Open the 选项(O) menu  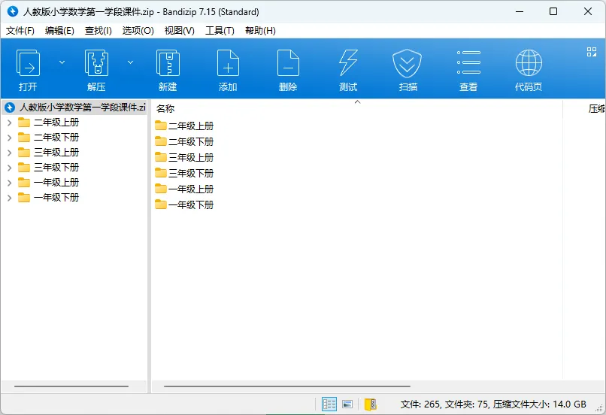138,31
